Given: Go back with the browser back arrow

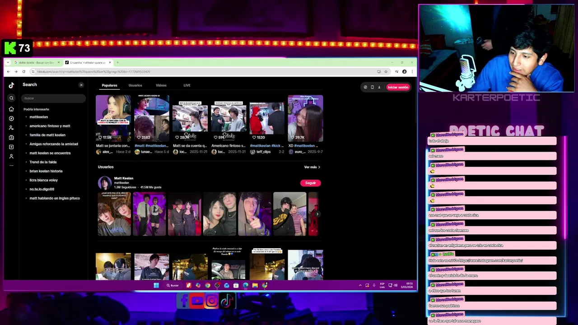Looking at the screenshot, I should point(8,71).
